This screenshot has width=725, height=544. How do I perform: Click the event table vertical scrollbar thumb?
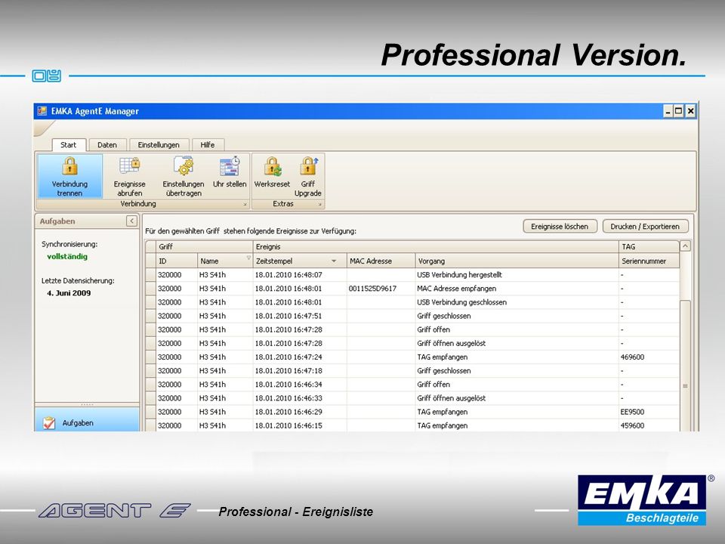[x=685, y=366]
